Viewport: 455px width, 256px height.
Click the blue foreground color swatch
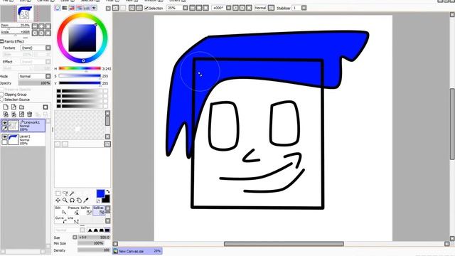pyautogui.click(x=100, y=194)
